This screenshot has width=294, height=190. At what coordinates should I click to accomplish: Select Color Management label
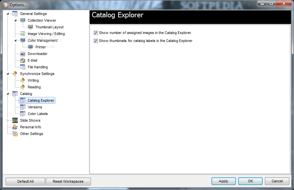(42, 40)
